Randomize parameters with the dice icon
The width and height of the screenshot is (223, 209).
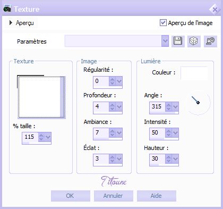[194, 41]
